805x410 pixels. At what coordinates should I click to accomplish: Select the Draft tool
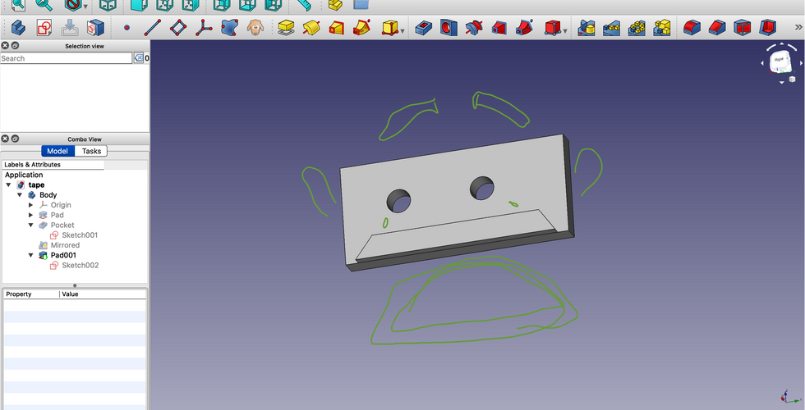(x=742, y=27)
